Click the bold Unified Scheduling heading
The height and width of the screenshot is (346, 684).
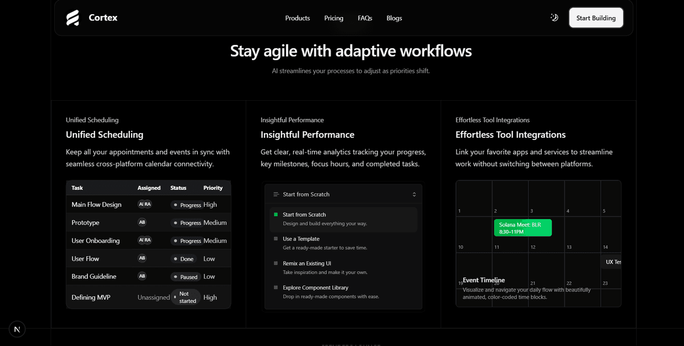[104, 135]
